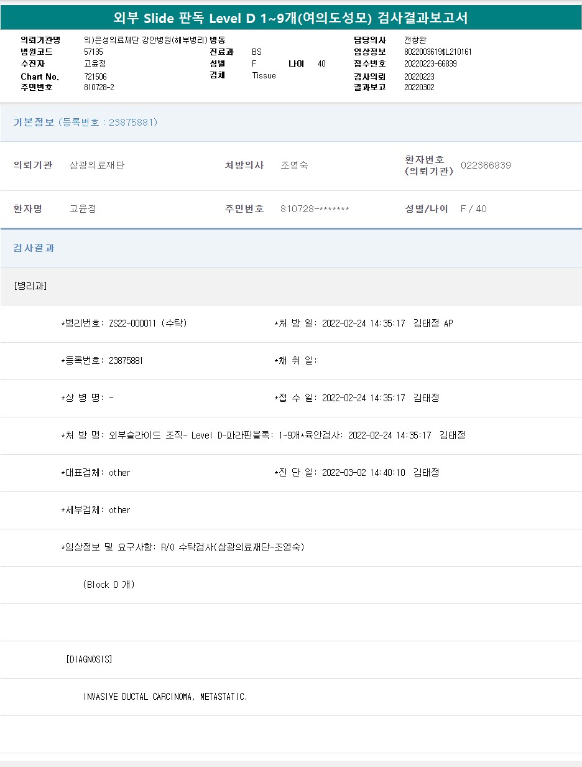Click the [병리과] department row

tap(30, 286)
